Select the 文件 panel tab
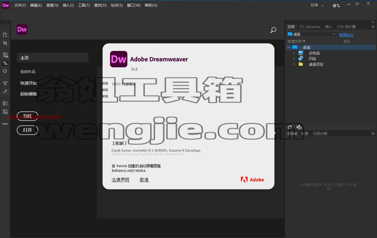Image resolution: width=377 pixels, height=238 pixels. coord(291,27)
